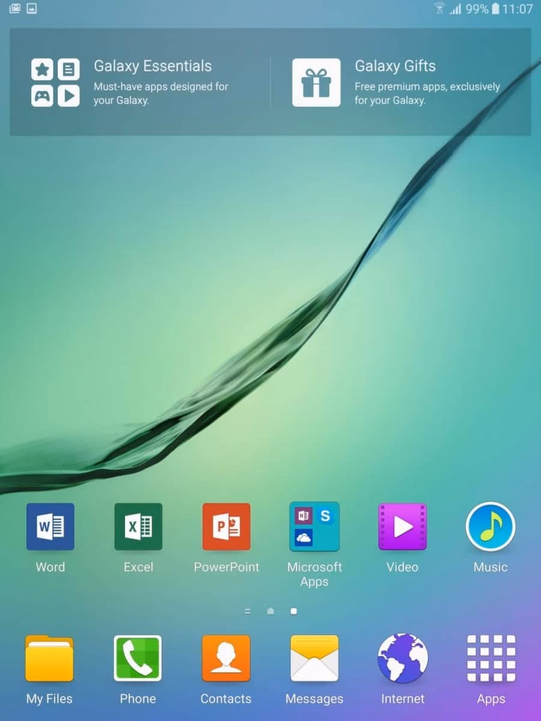Launch the Video player app

402,527
